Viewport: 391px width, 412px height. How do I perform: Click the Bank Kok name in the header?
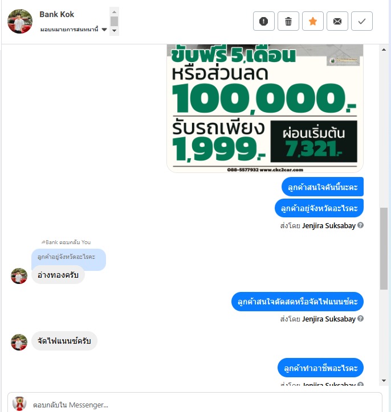(56, 14)
